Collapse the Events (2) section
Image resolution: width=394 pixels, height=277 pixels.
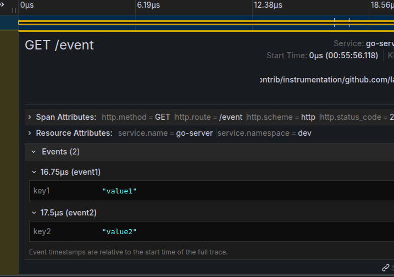[34, 152]
